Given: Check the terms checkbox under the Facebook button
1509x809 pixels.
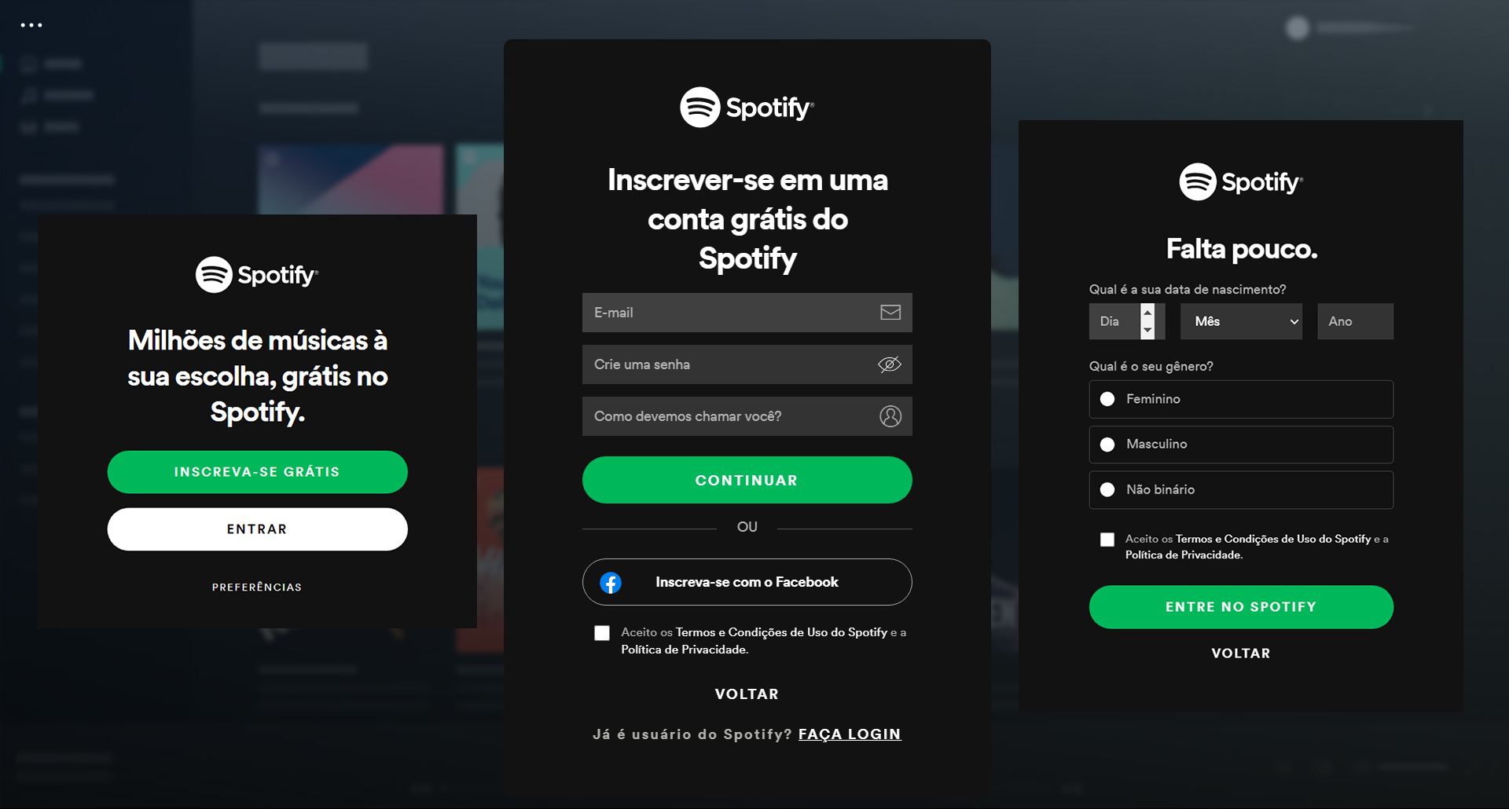Looking at the screenshot, I should [602, 633].
